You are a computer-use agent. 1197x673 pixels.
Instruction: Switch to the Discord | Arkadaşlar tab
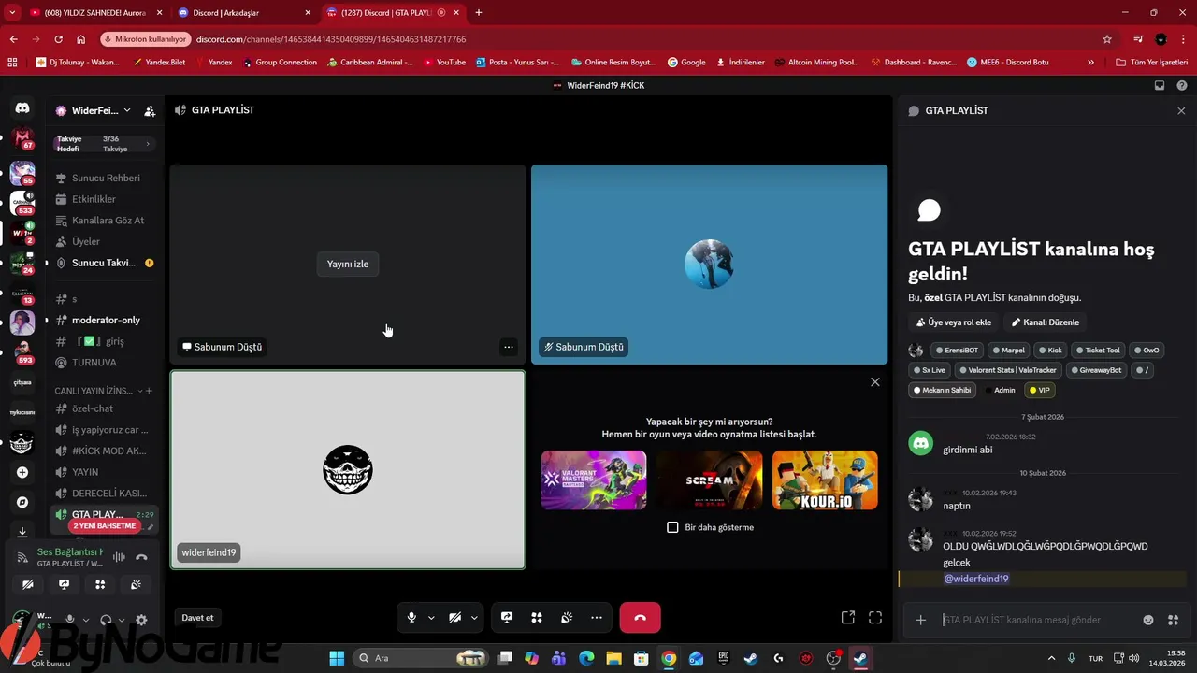pos(243,13)
